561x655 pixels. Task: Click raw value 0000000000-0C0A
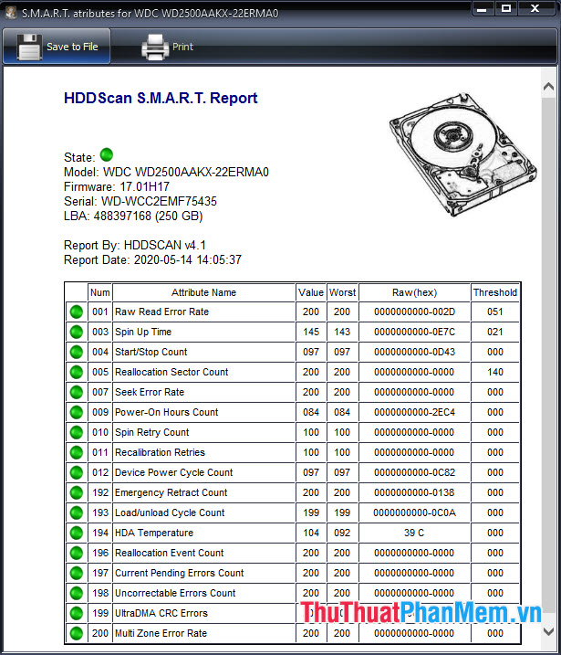(x=415, y=512)
